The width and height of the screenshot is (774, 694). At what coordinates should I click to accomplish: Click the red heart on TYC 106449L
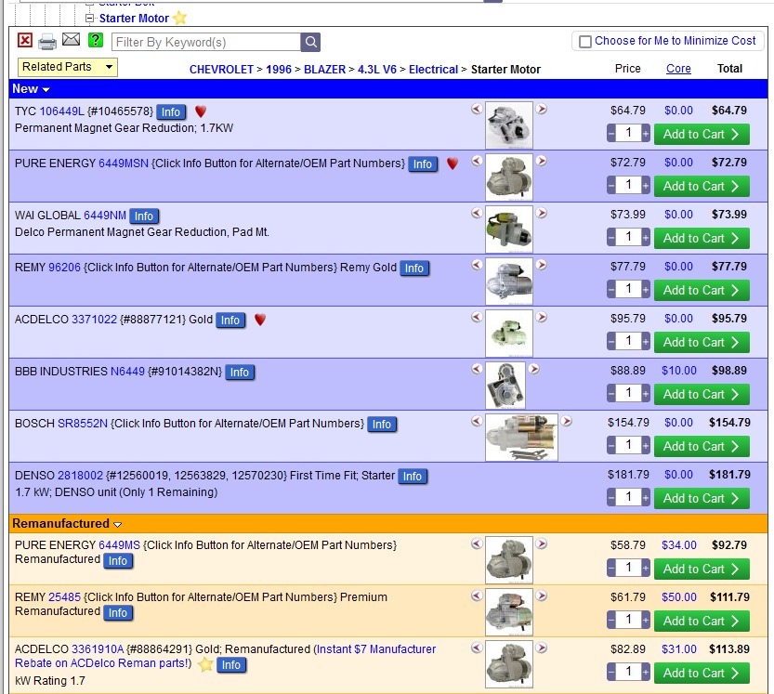tap(201, 111)
